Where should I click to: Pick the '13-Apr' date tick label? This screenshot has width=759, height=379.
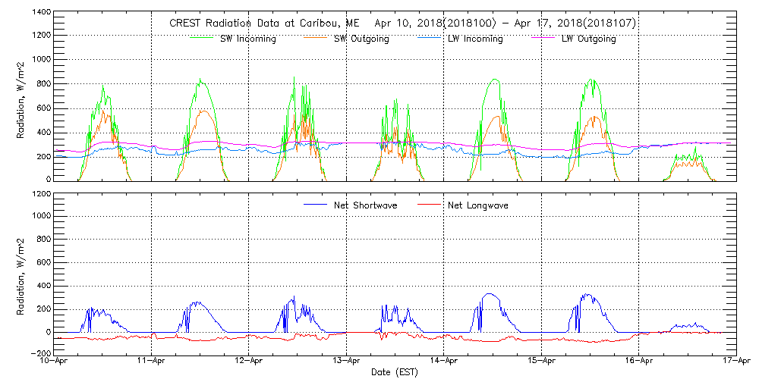tap(347, 362)
